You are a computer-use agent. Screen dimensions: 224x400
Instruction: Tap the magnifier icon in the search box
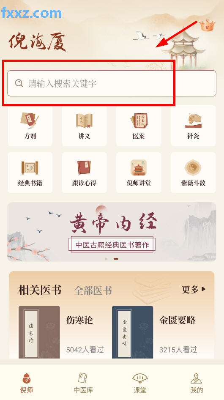19,83
